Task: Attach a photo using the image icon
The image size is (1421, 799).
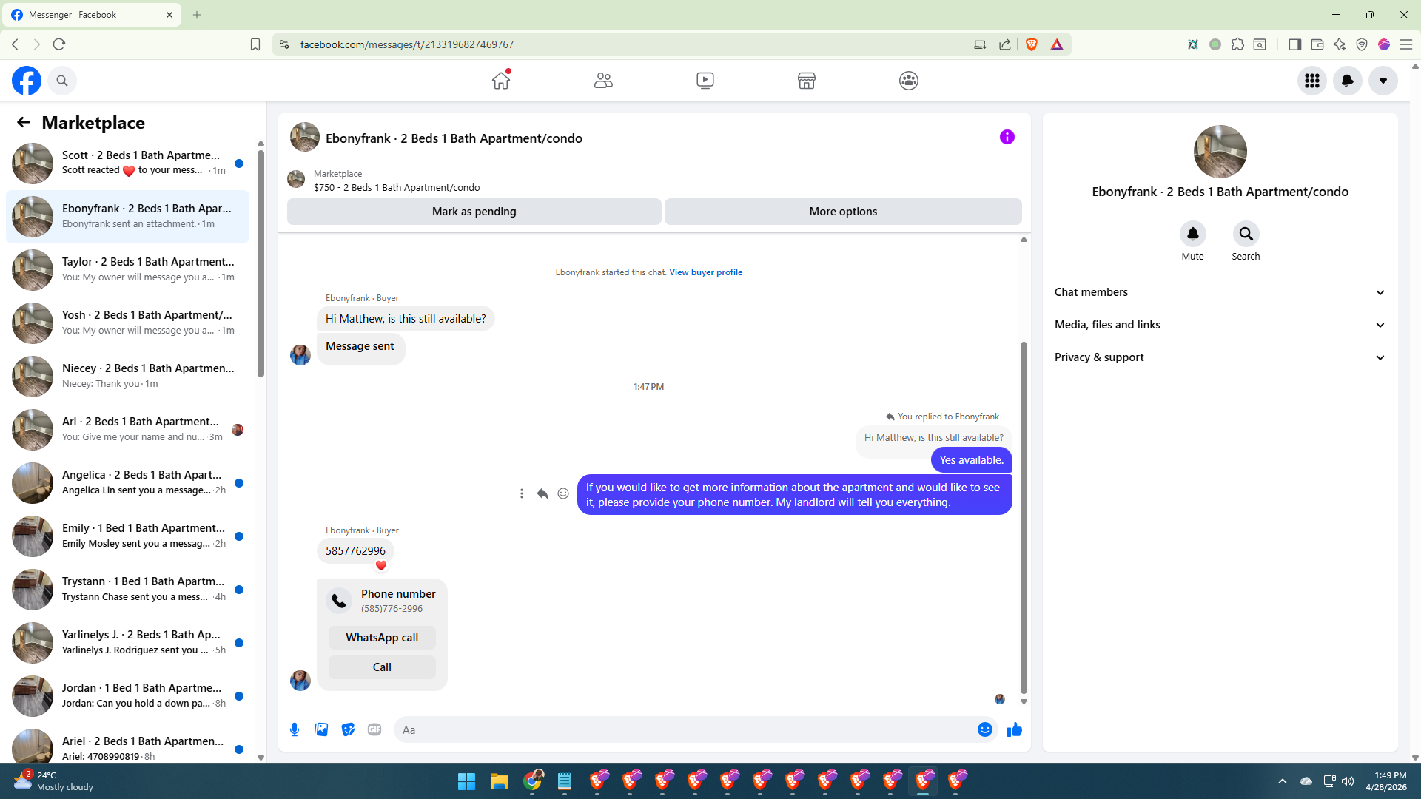Action: point(321,729)
